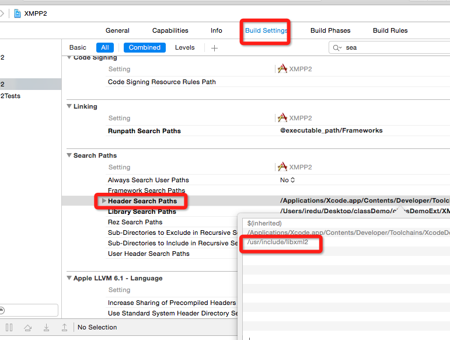
Task: Open the General tab
Action: (x=117, y=30)
